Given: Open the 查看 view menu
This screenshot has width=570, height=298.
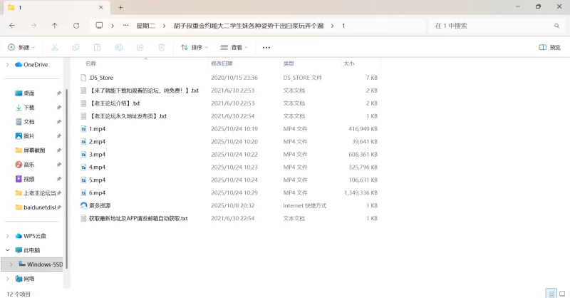Looking at the screenshot, I should [x=235, y=48].
